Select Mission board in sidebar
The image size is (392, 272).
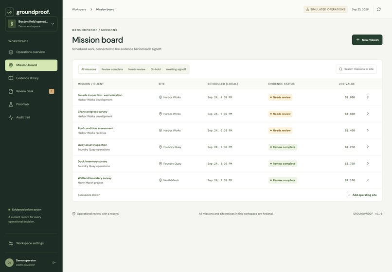(31, 65)
